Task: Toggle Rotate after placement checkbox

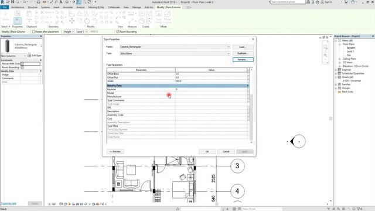Action: (x=33, y=32)
